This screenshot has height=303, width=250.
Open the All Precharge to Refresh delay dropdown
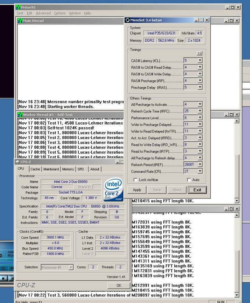click(200, 158)
